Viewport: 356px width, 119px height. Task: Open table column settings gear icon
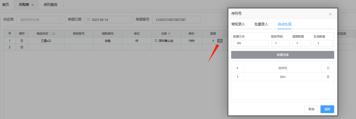pyautogui.click(x=10, y=34)
